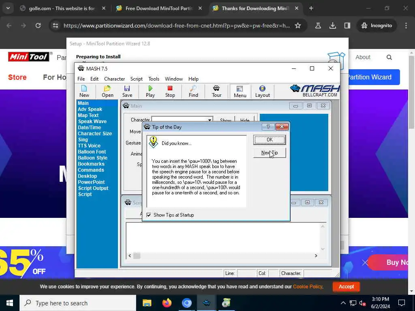The image size is (415, 311).
Task: Start playback with the green Play icon
Action: tap(150, 92)
